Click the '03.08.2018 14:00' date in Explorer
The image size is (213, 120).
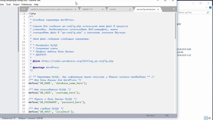(x=184, y=49)
